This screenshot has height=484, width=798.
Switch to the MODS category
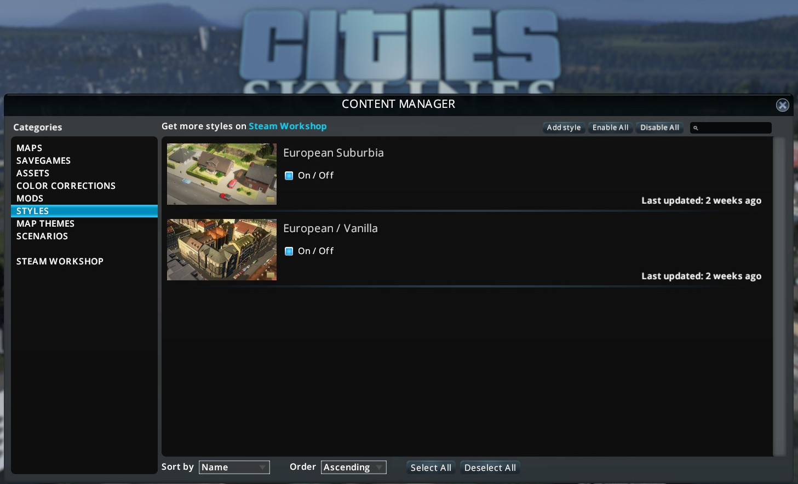click(x=30, y=198)
